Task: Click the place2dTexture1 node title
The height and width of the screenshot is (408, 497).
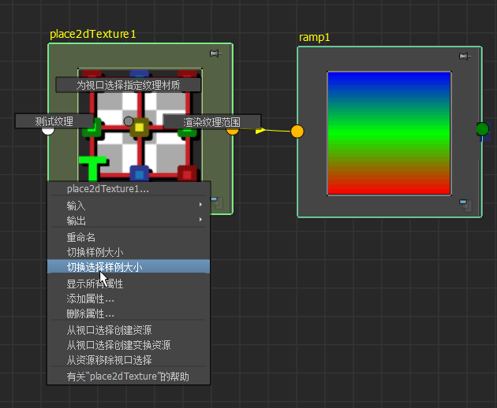Action: tap(93, 34)
